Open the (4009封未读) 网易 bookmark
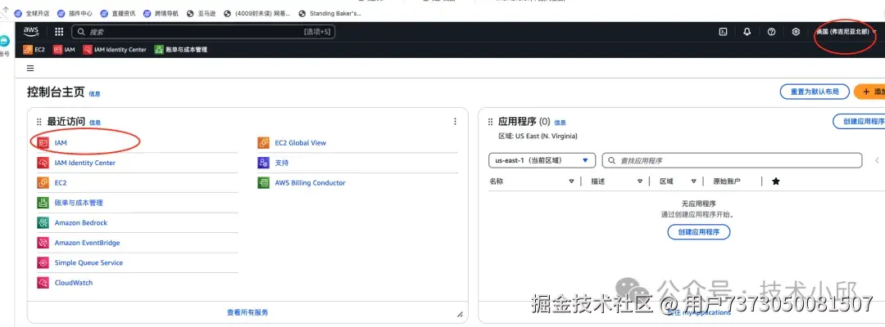Screen dimensions: 885x327 (x=257, y=14)
